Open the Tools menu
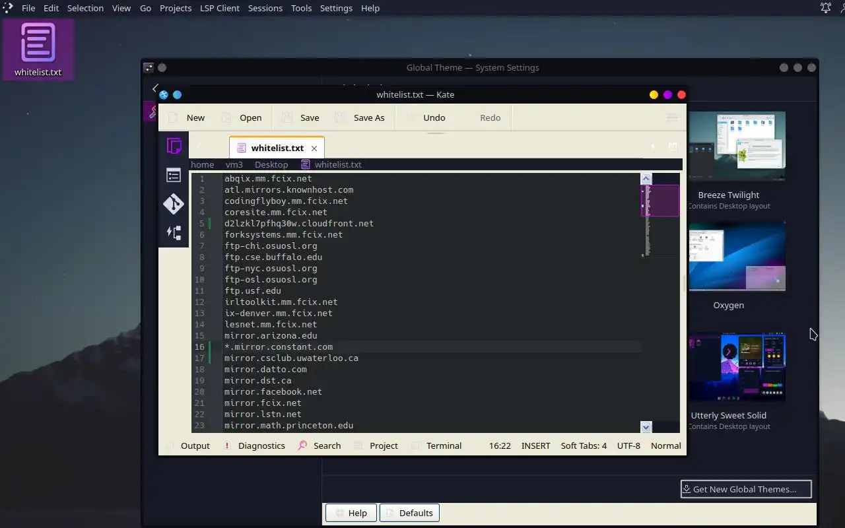 (301, 8)
